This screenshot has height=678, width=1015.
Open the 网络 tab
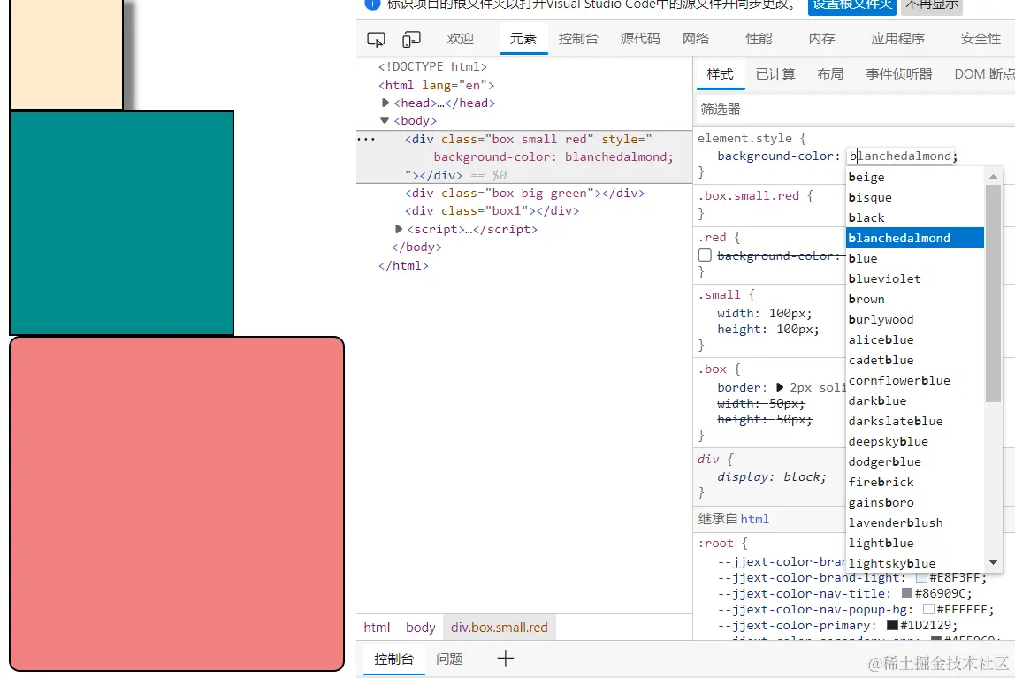click(696, 39)
